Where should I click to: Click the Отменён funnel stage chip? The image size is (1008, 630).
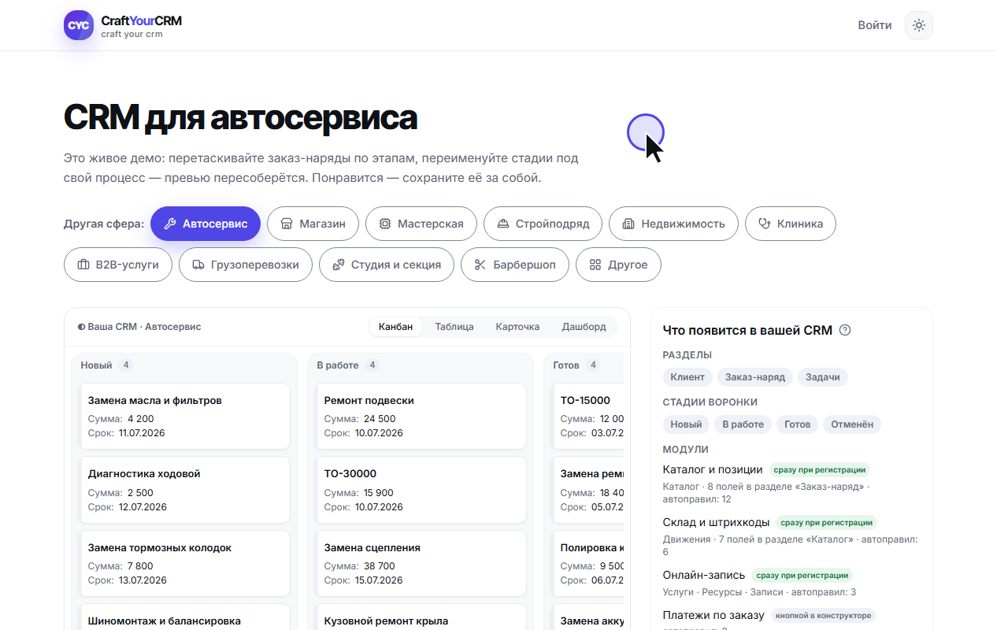click(x=852, y=424)
